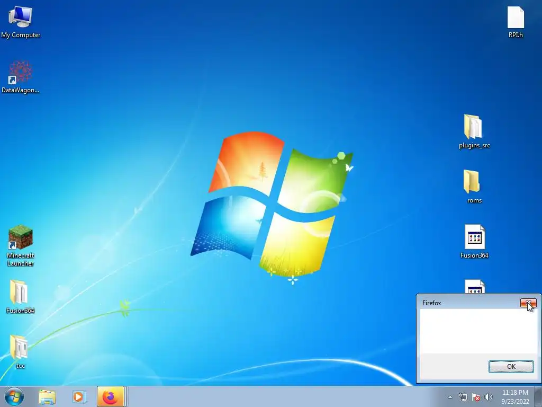Screen dimensions: 542x407
Task: Open the taskbar clock showing 11:18 PM
Action: (x=515, y=397)
